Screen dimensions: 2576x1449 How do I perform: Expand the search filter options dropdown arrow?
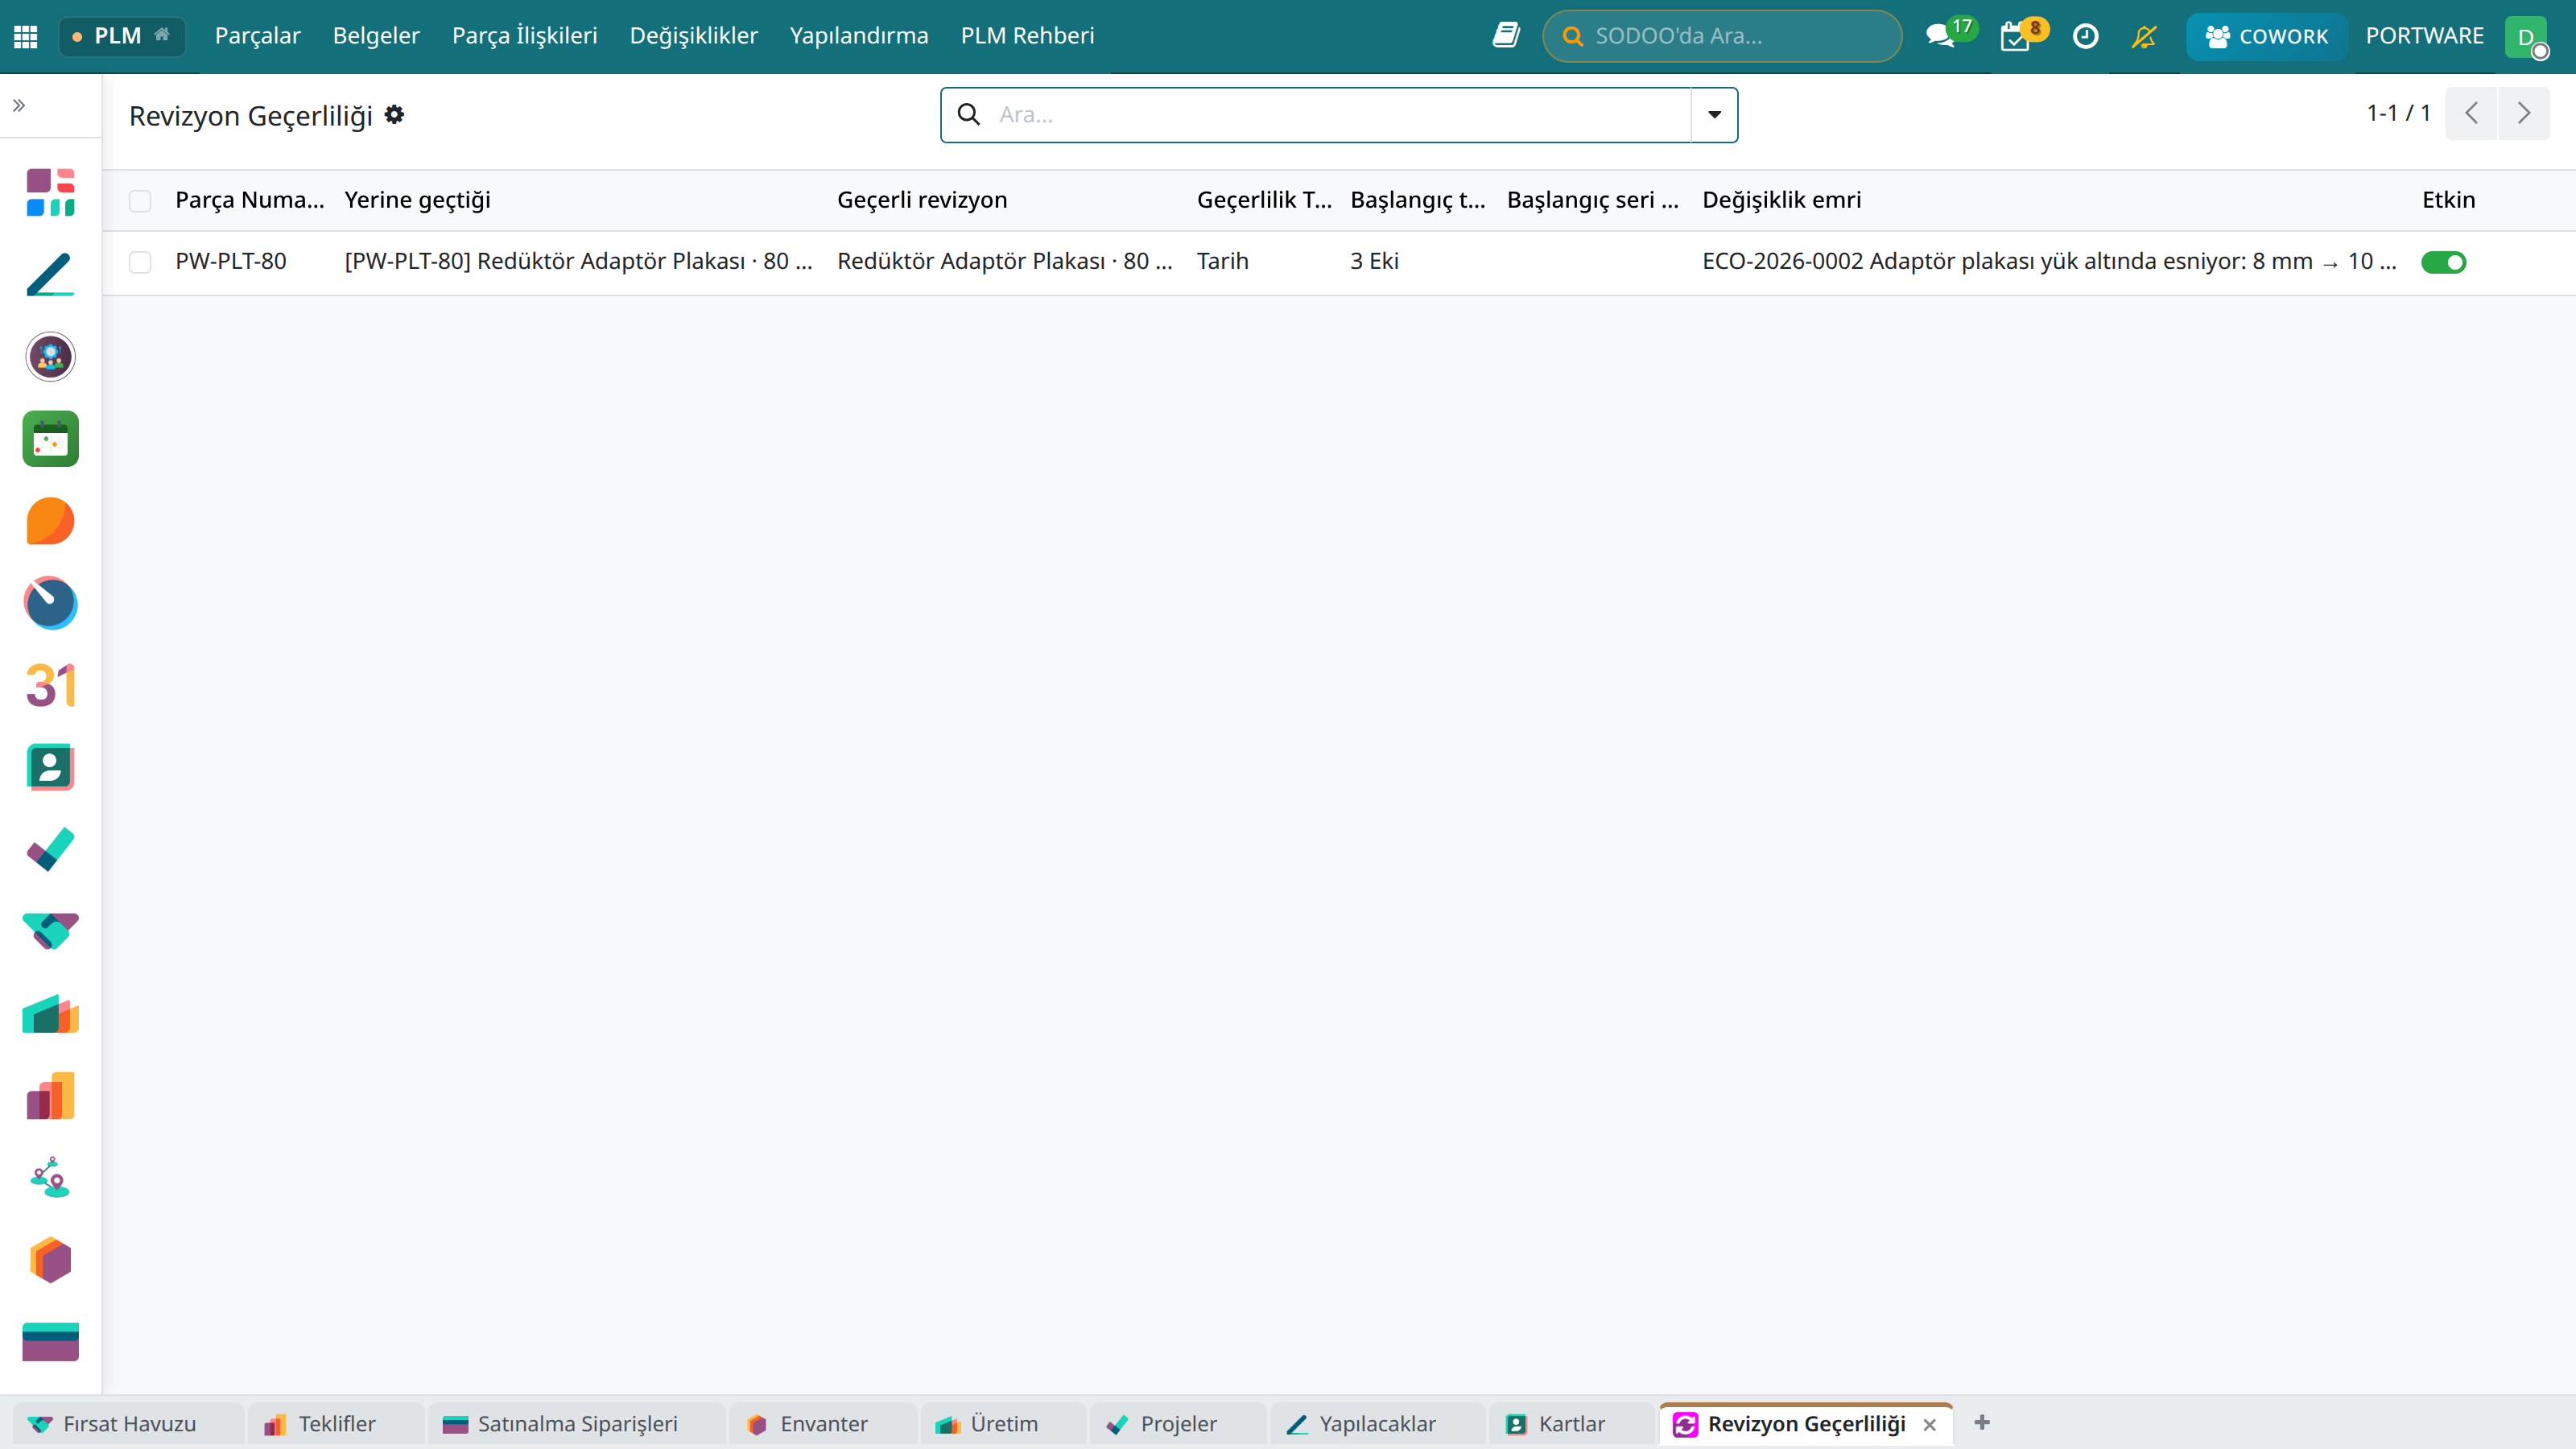1714,115
